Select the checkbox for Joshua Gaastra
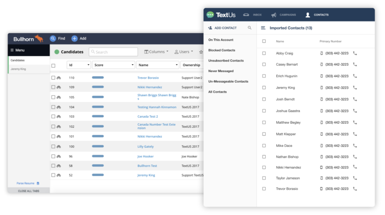The width and height of the screenshot is (385, 215). 264,111
